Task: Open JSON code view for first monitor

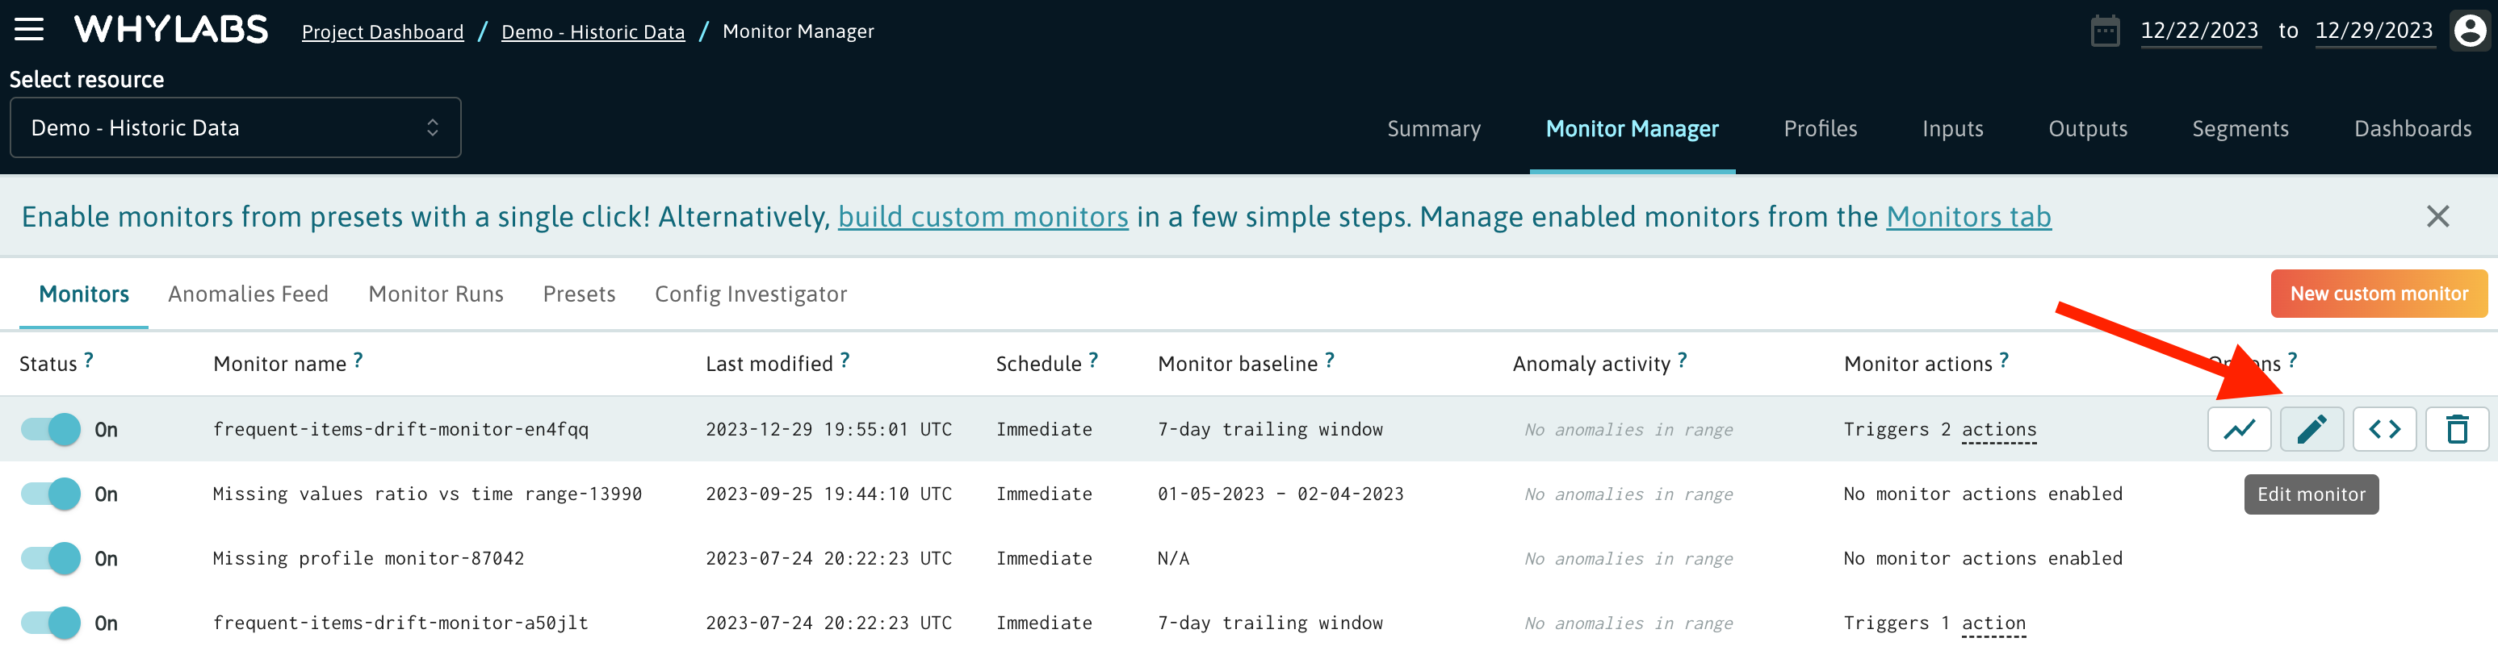Action: click(x=2383, y=429)
